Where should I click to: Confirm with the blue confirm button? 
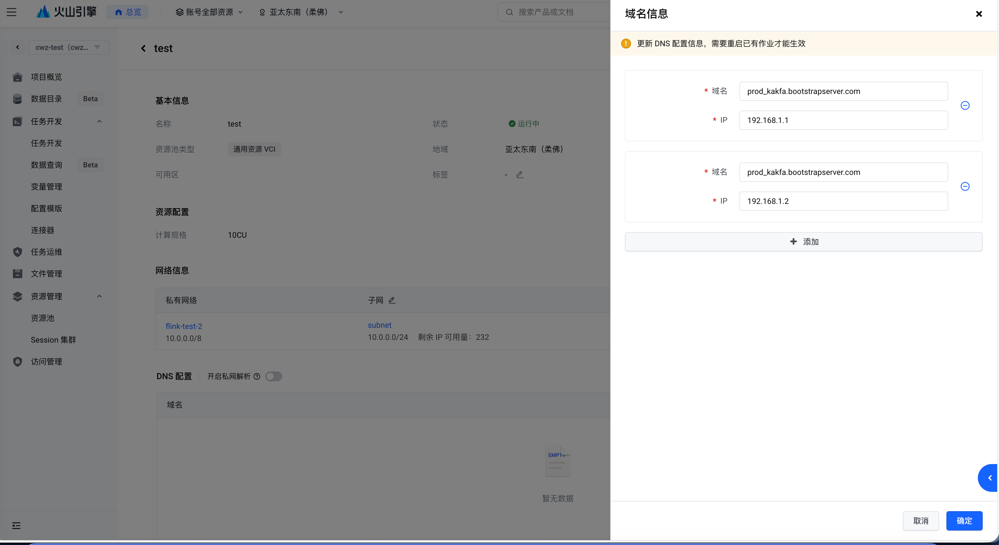pyautogui.click(x=964, y=521)
